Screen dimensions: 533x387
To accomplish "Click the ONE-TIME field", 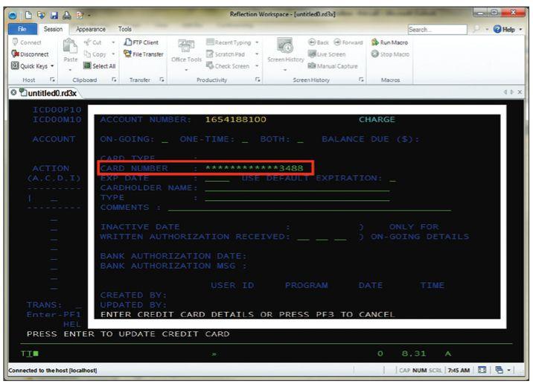I will coord(245,140).
